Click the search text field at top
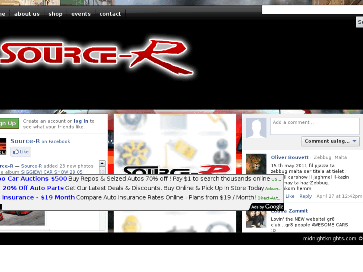The width and height of the screenshot is (363, 272). click(312, 10)
